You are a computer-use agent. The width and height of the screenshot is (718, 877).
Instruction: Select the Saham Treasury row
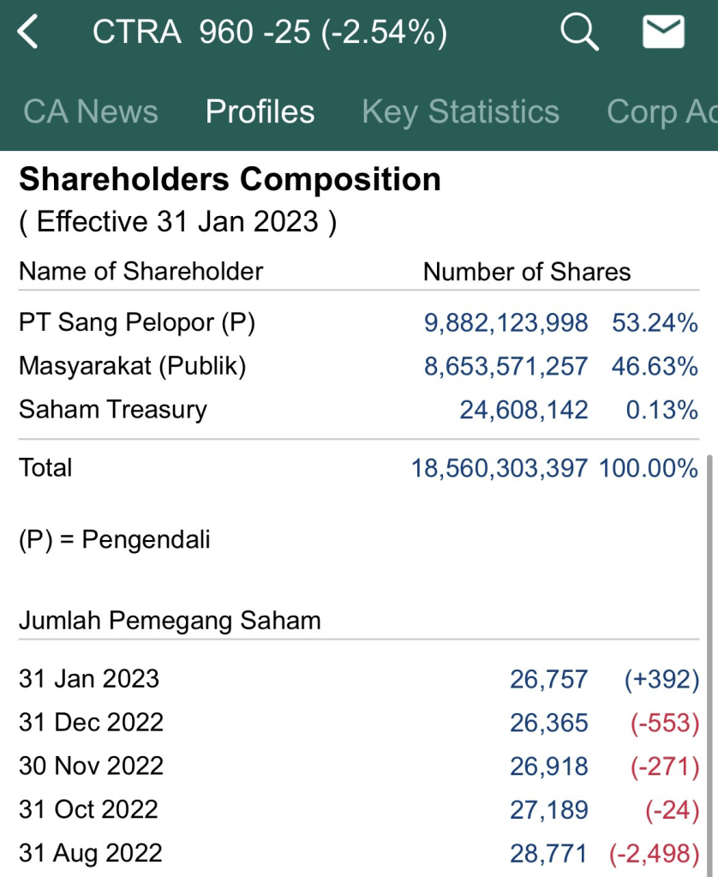tap(112, 410)
